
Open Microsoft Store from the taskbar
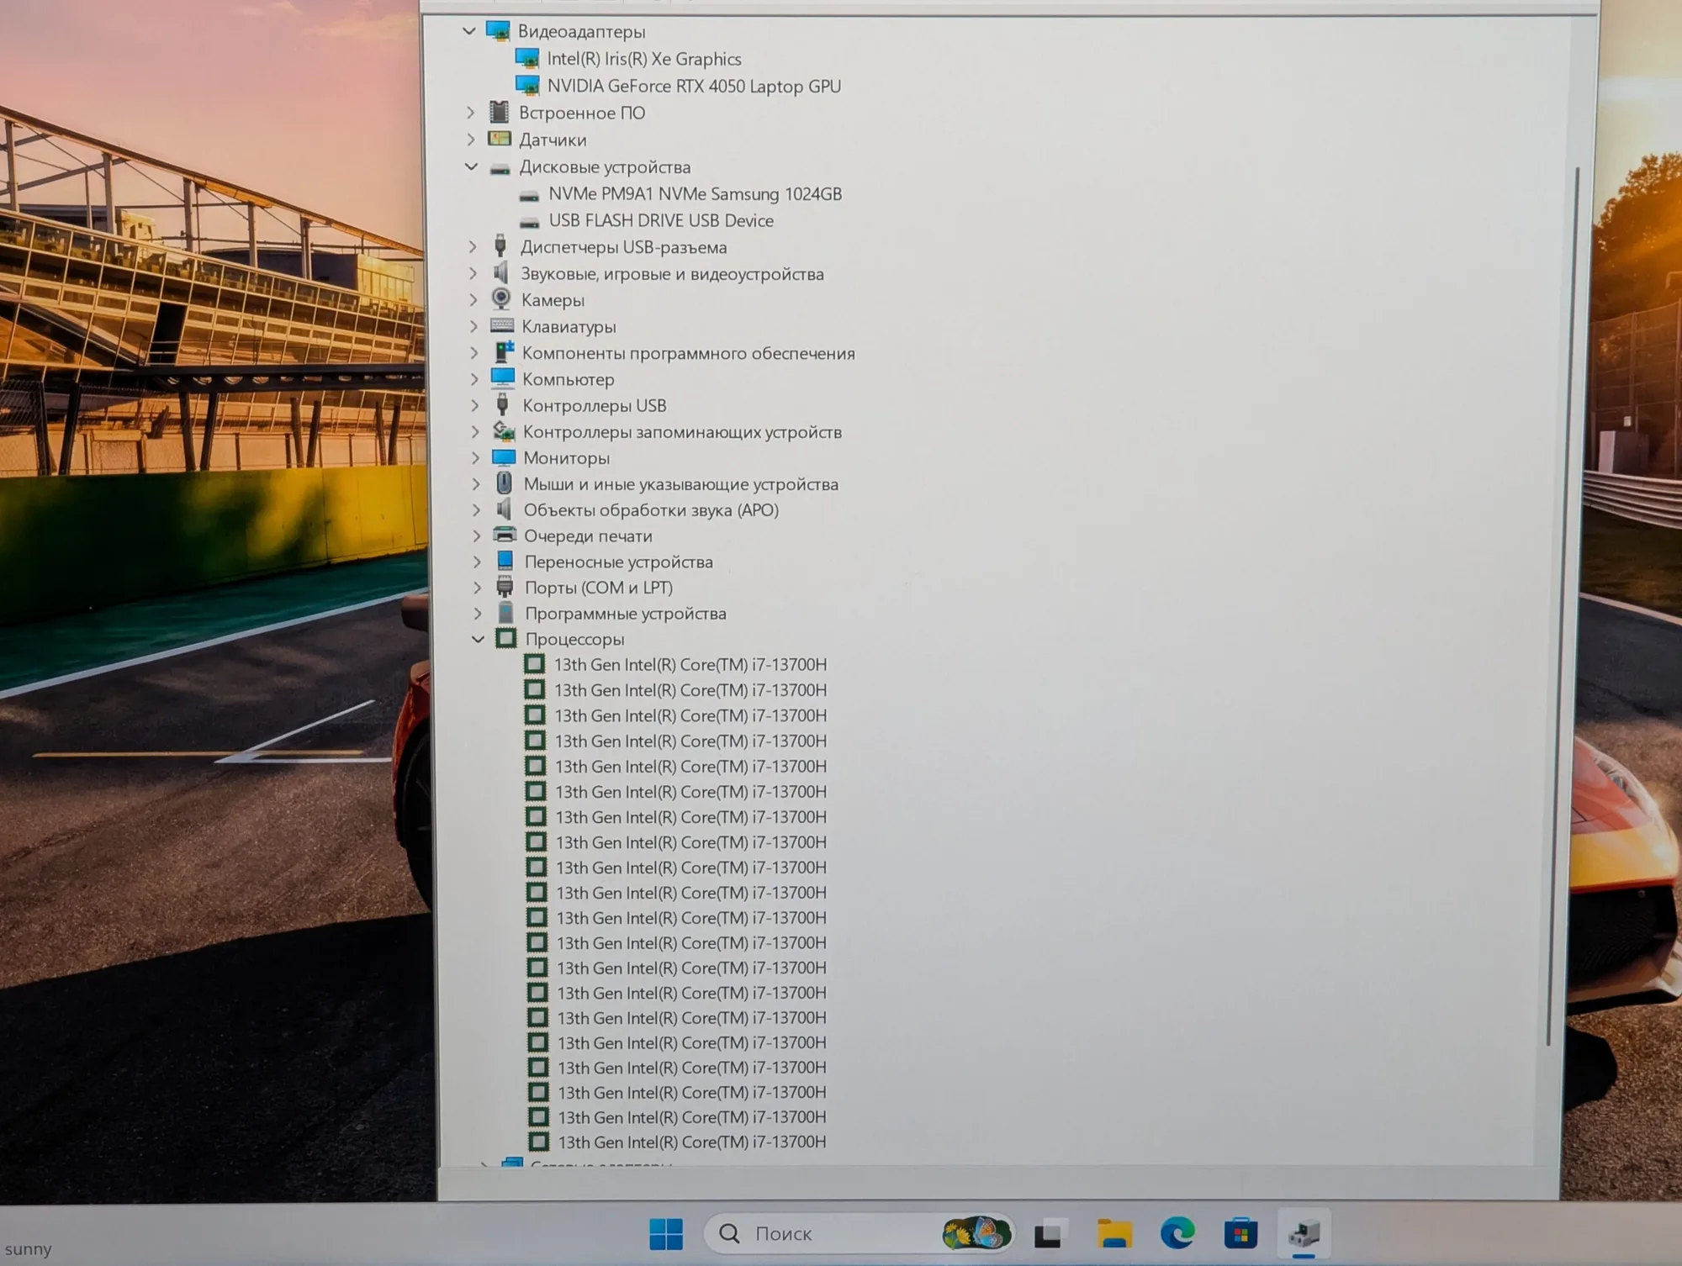pyautogui.click(x=1240, y=1234)
